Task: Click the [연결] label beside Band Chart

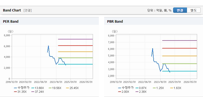Action: coord(28,10)
